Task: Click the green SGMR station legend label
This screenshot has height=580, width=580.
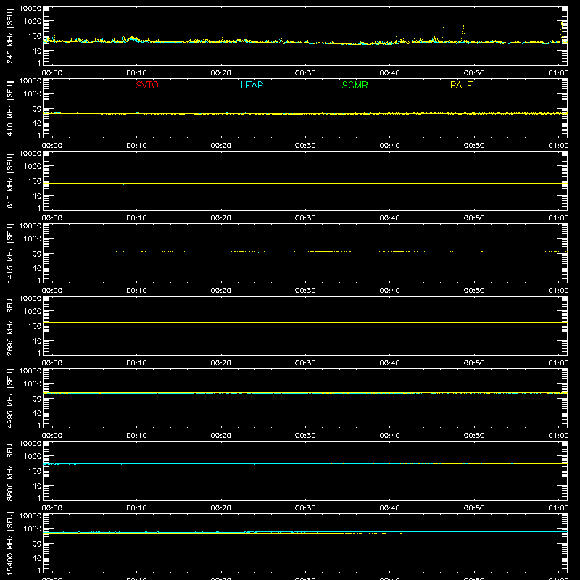Action: tap(355, 85)
